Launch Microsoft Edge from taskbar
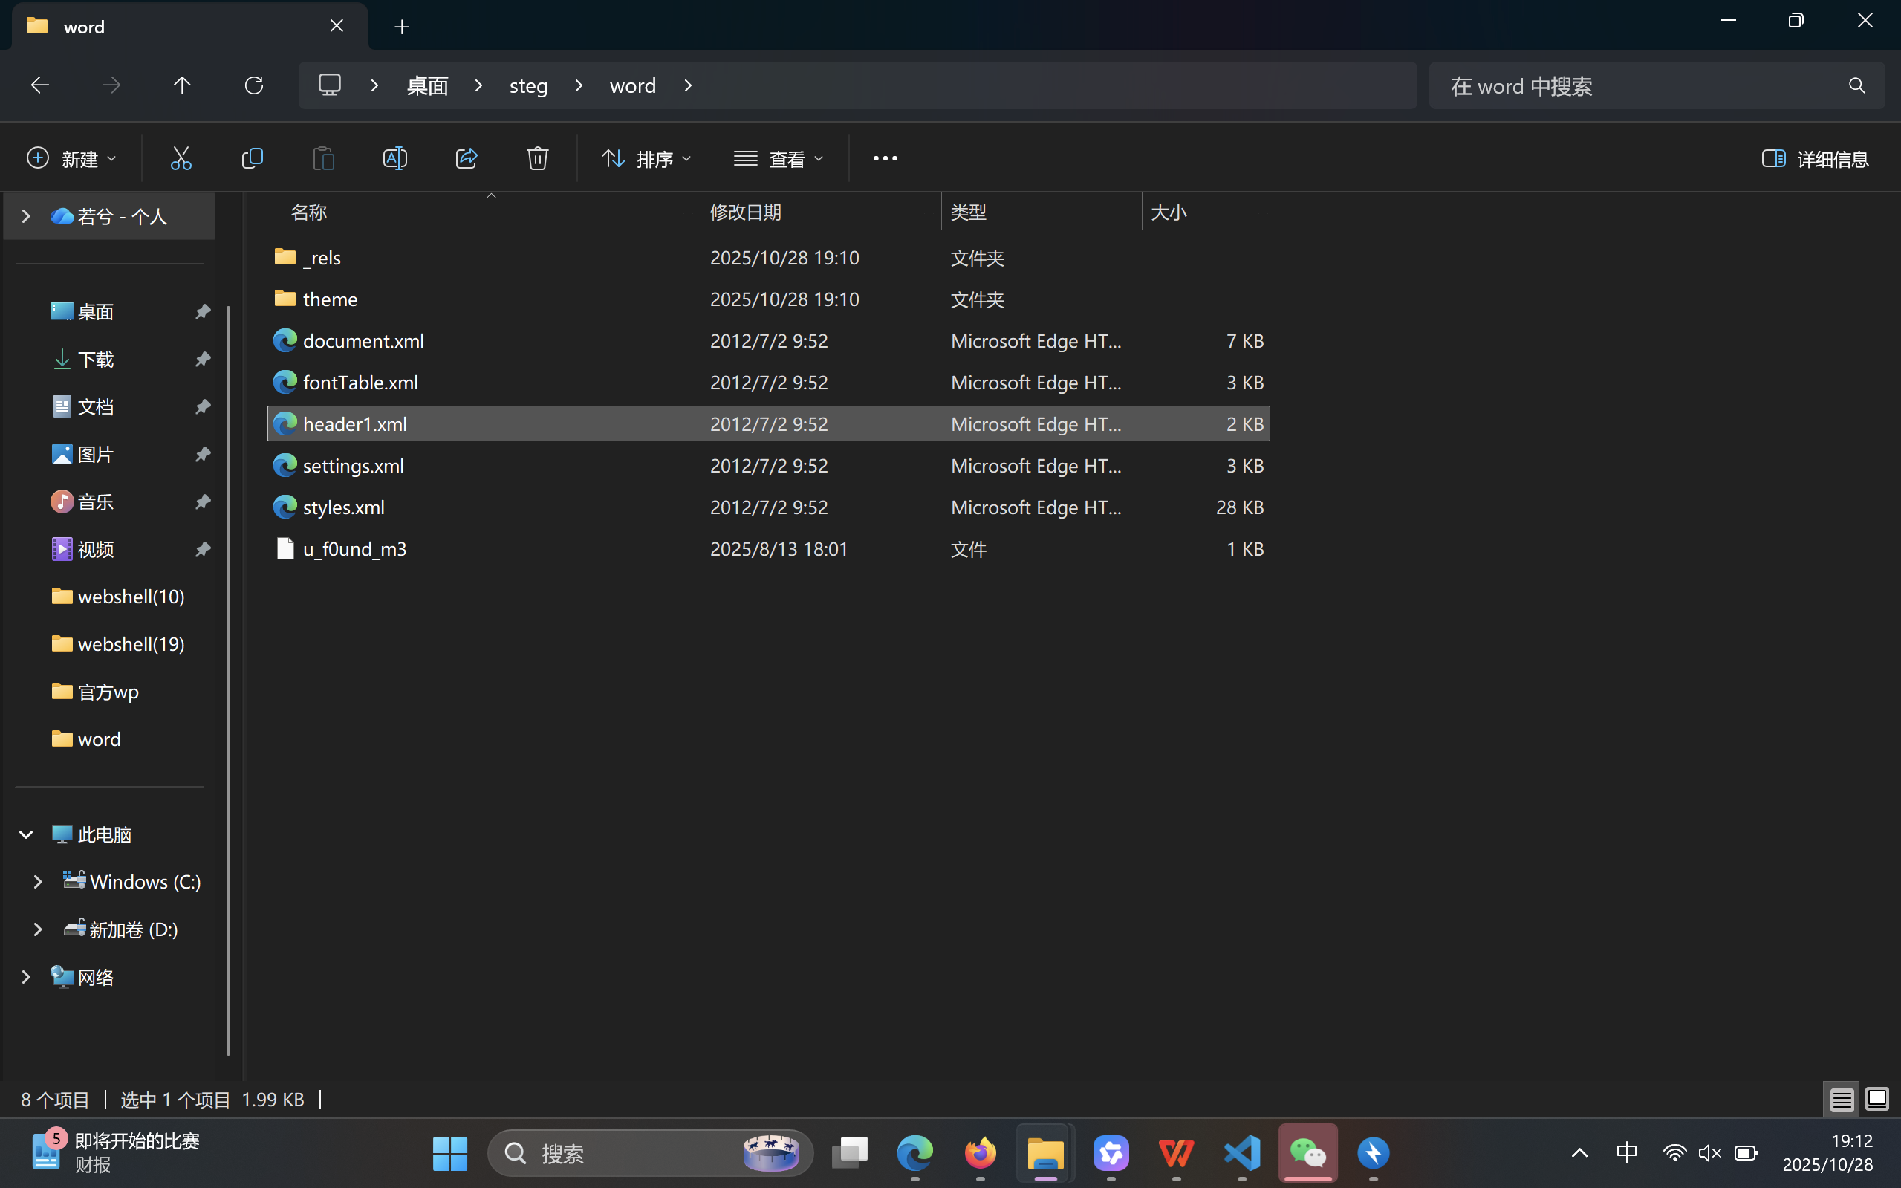 click(915, 1153)
